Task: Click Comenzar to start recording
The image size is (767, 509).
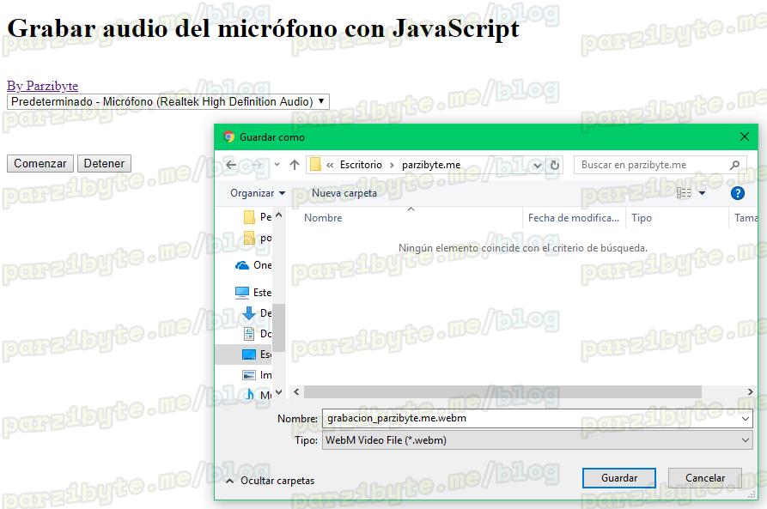Action: [x=40, y=163]
